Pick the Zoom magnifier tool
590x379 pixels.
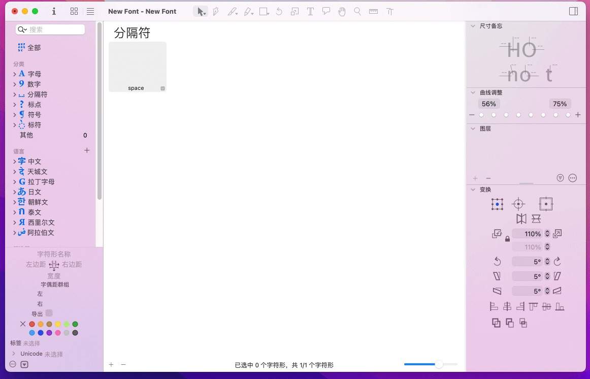pos(357,11)
